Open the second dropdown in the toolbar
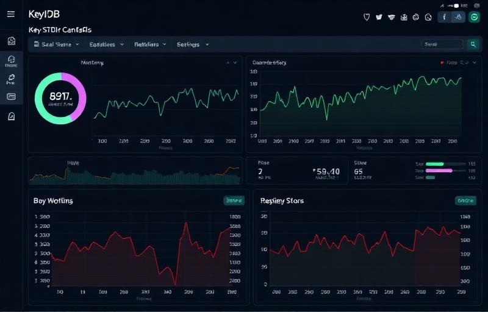The height and width of the screenshot is (312, 488). (106, 44)
